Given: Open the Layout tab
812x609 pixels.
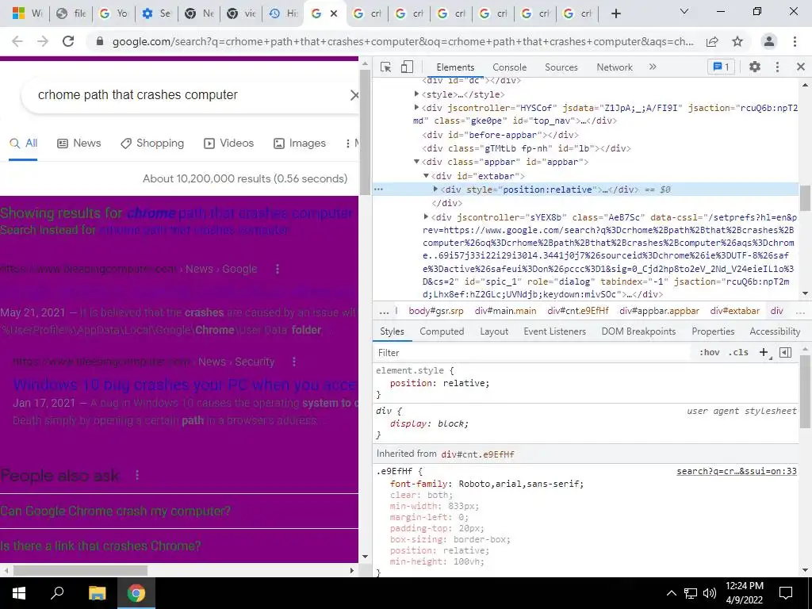Looking at the screenshot, I should [x=494, y=331].
